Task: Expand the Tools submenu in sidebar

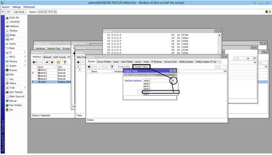Action: pyautogui.click(x=25, y=87)
